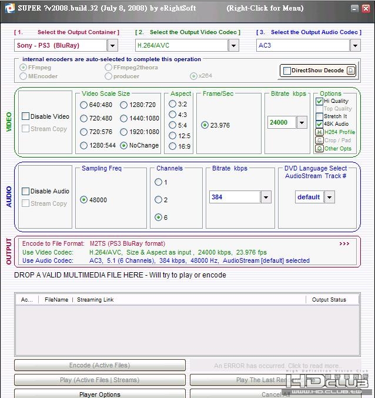Enable the Disable Video checkbox

pyautogui.click(x=26, y=116)
